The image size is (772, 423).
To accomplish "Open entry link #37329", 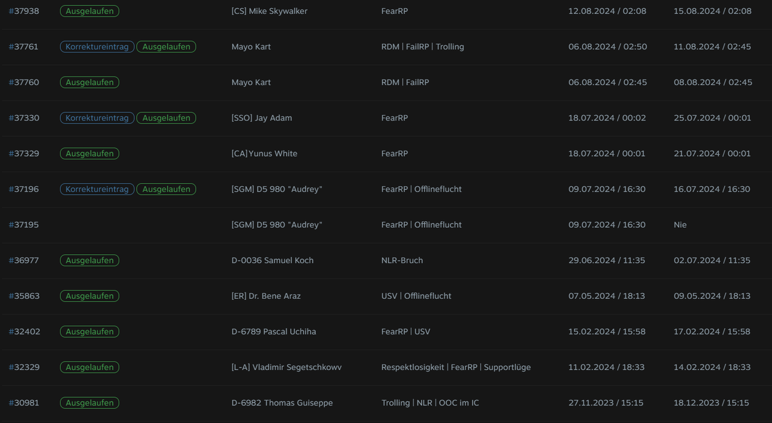I will pos(24,153).
